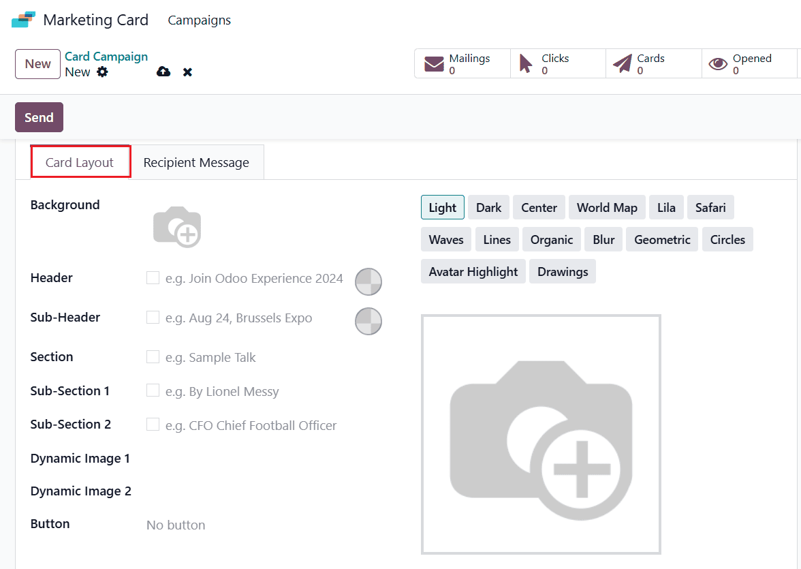This screenshot has width=801, height=569.
Task: Pick the Circles template
Action: [x=727, y=239]
